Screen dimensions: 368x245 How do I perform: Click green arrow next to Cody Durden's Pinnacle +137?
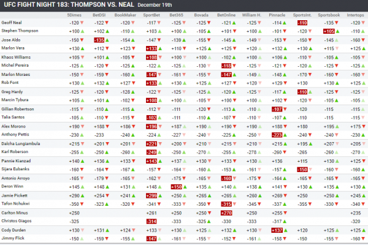click(x=285, y=230)
